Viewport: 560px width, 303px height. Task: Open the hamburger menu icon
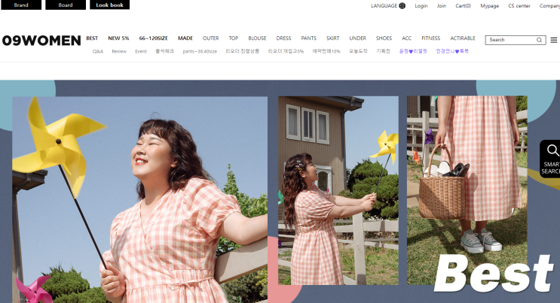[x=553, y=40]
